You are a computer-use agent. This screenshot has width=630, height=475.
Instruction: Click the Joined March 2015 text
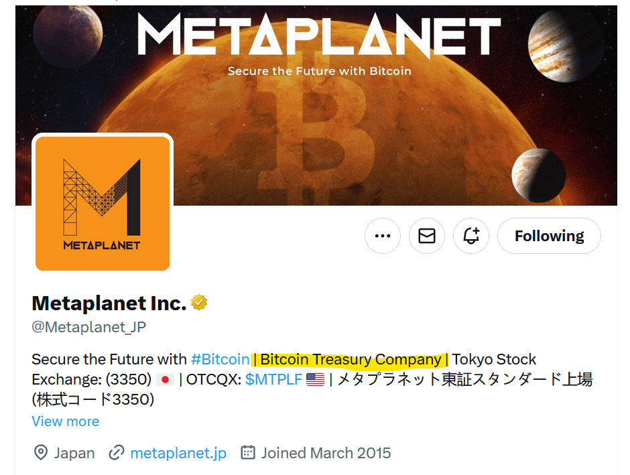(326, 453)
